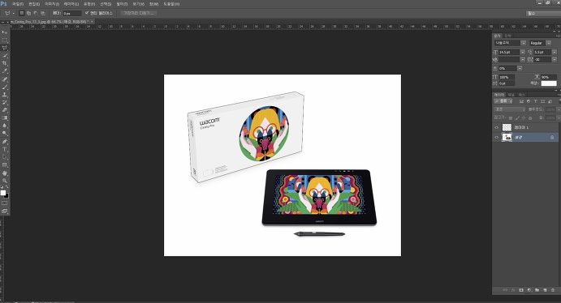Open the font style Regular dropdown
561x303 pixels.
click(x=549, y=43)
